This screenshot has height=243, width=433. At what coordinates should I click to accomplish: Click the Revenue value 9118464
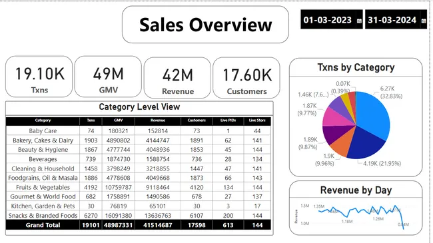click(158, 187)
